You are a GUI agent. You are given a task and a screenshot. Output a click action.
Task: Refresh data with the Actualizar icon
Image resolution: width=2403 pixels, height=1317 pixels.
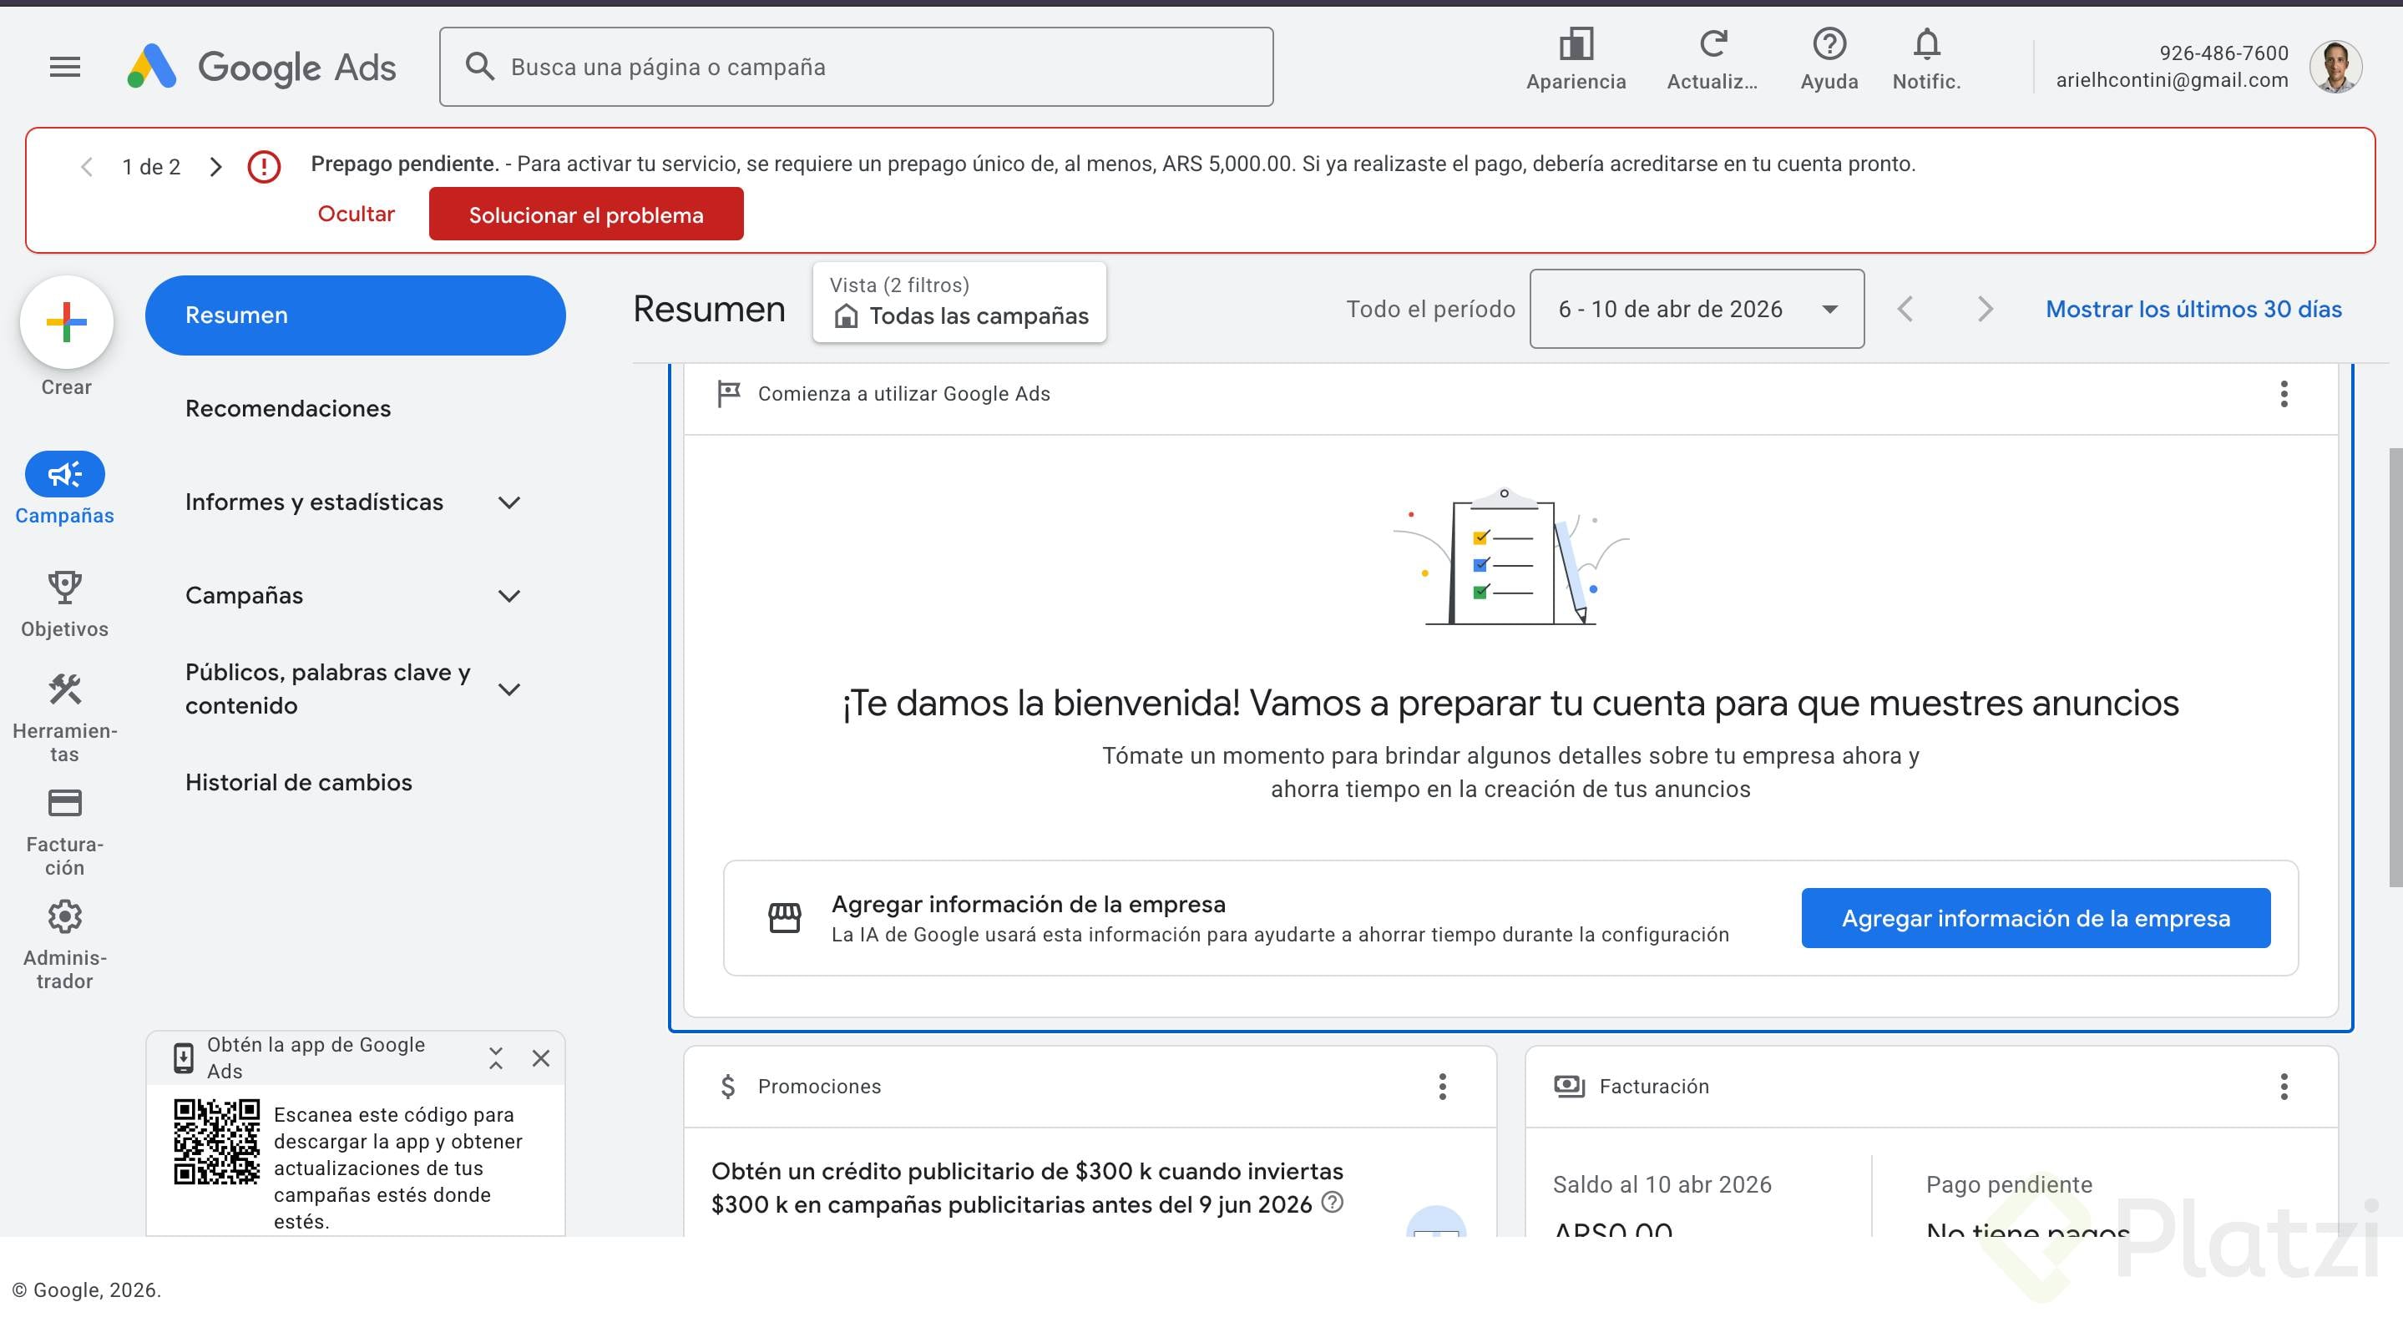click(x=1712, y=45)
